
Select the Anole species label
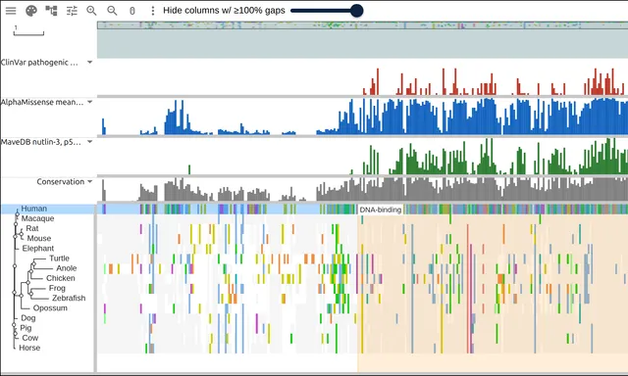click(x=67, y=268)
